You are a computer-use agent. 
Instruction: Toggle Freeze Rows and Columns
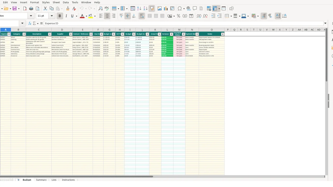[x=215, y=9]
